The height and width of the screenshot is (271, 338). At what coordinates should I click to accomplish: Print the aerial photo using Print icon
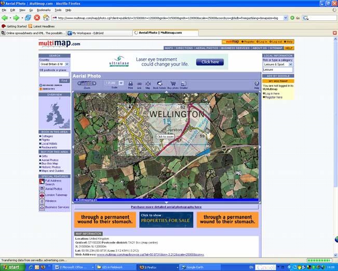(130, 84)
